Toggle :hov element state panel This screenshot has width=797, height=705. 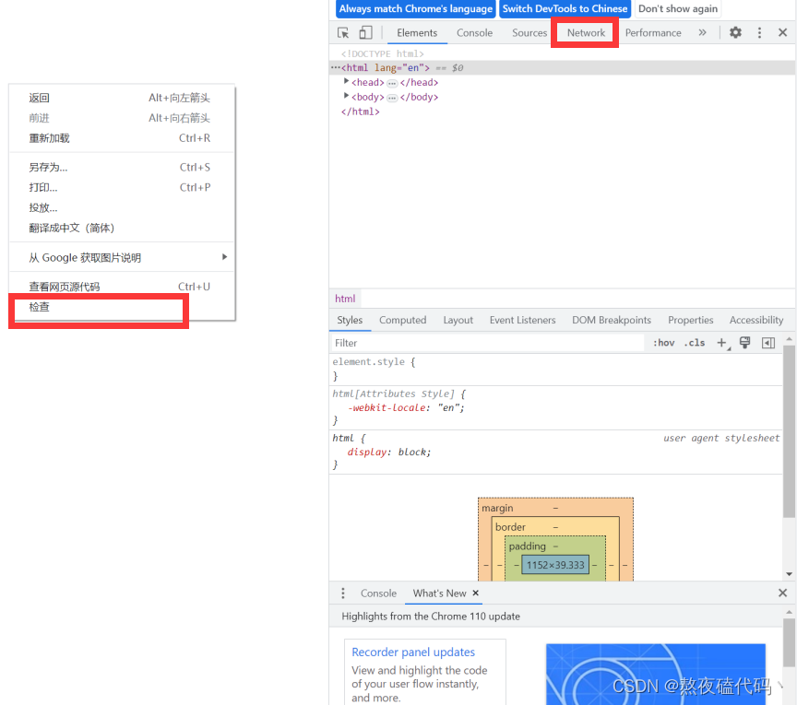(x=664, y=343)
